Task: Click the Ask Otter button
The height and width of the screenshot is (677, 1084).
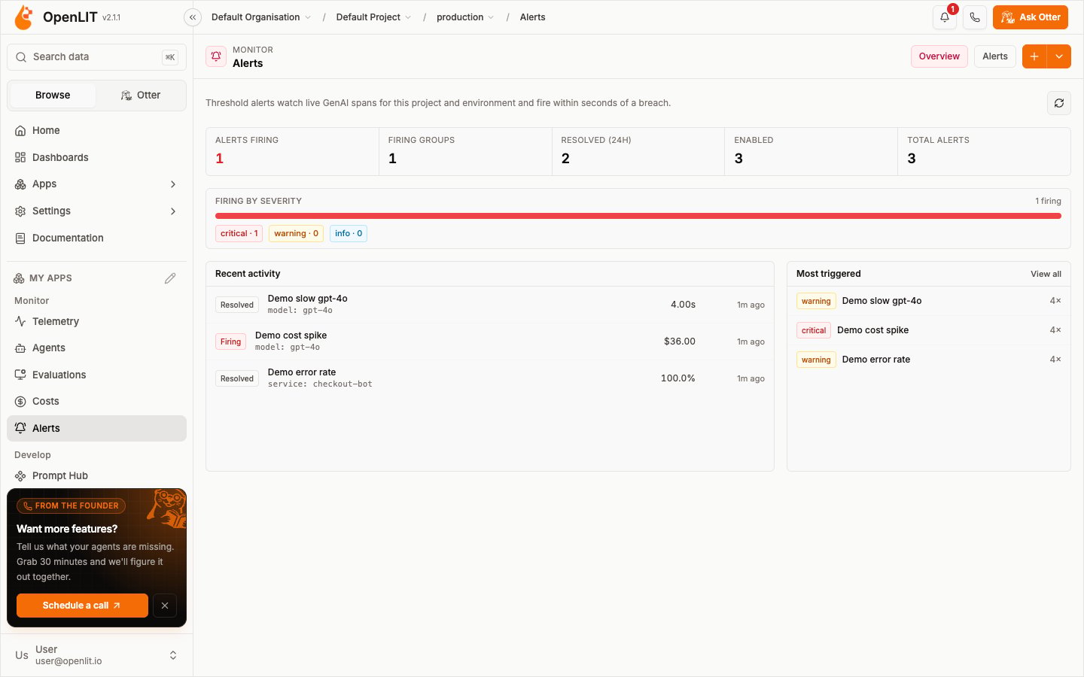Action: (1031, 17)
